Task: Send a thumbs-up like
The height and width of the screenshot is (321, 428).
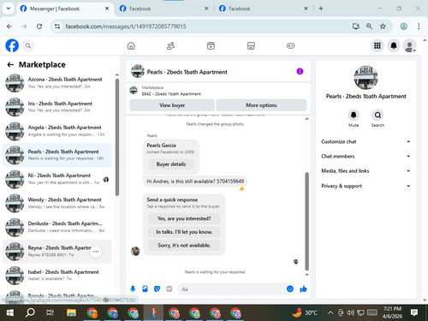Action: point(303,288)
